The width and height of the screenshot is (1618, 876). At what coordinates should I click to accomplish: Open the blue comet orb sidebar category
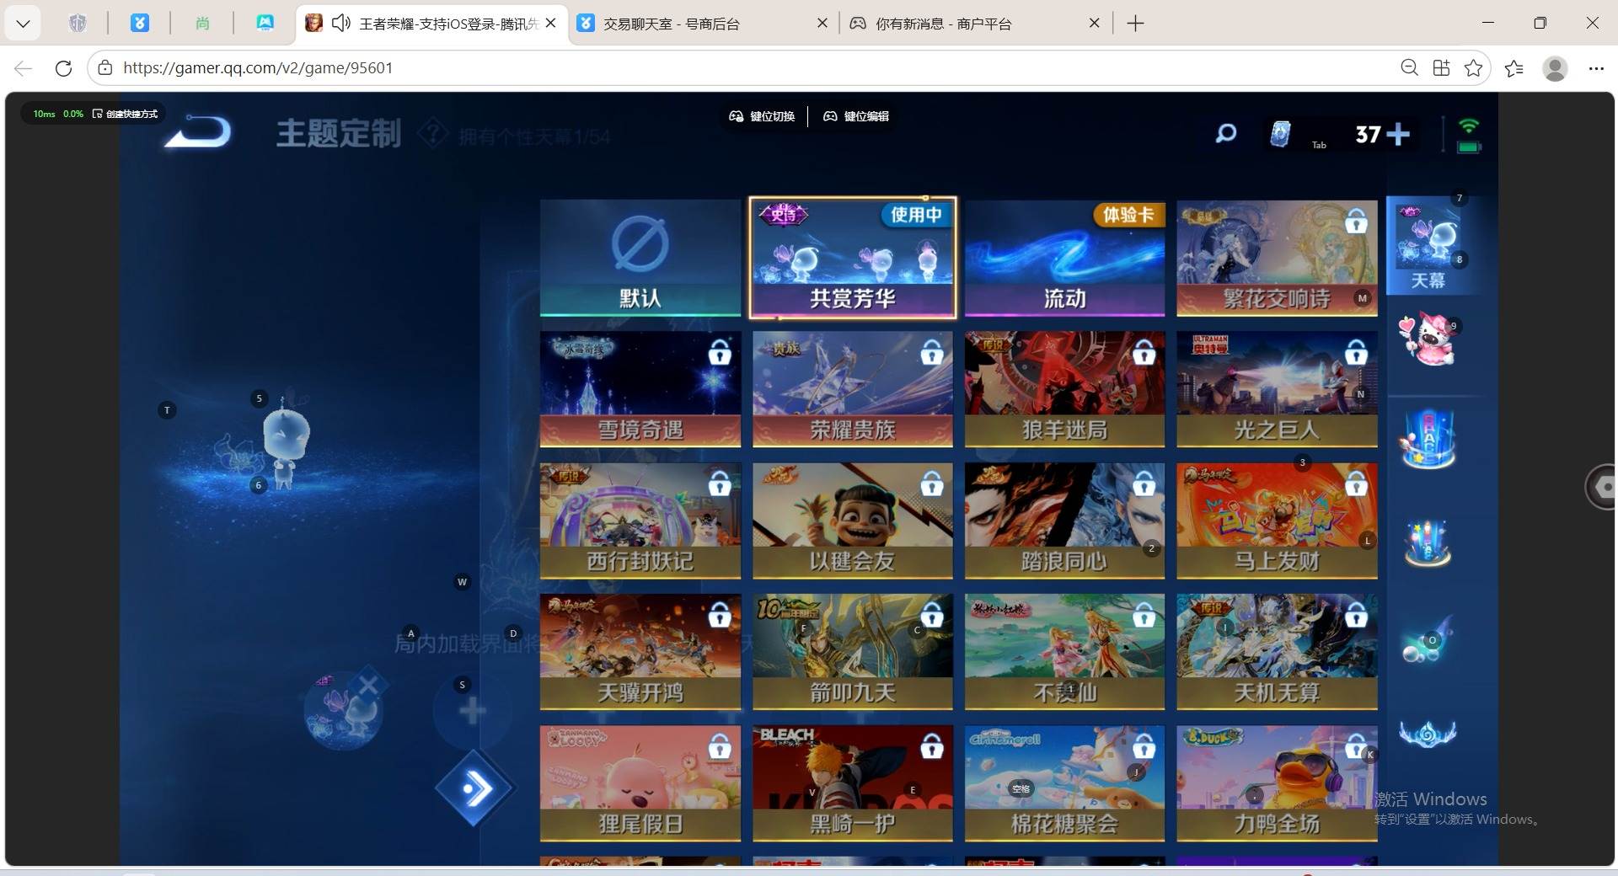coord(1428,640)
